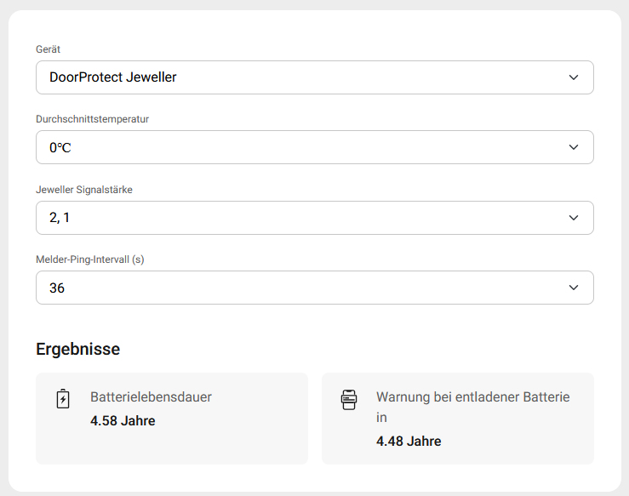The height and width of the screenshot is (496, 629).
Task: Expand the Durchschnittstemperatur dropdown showing 0°C
Action: [314, 147]
